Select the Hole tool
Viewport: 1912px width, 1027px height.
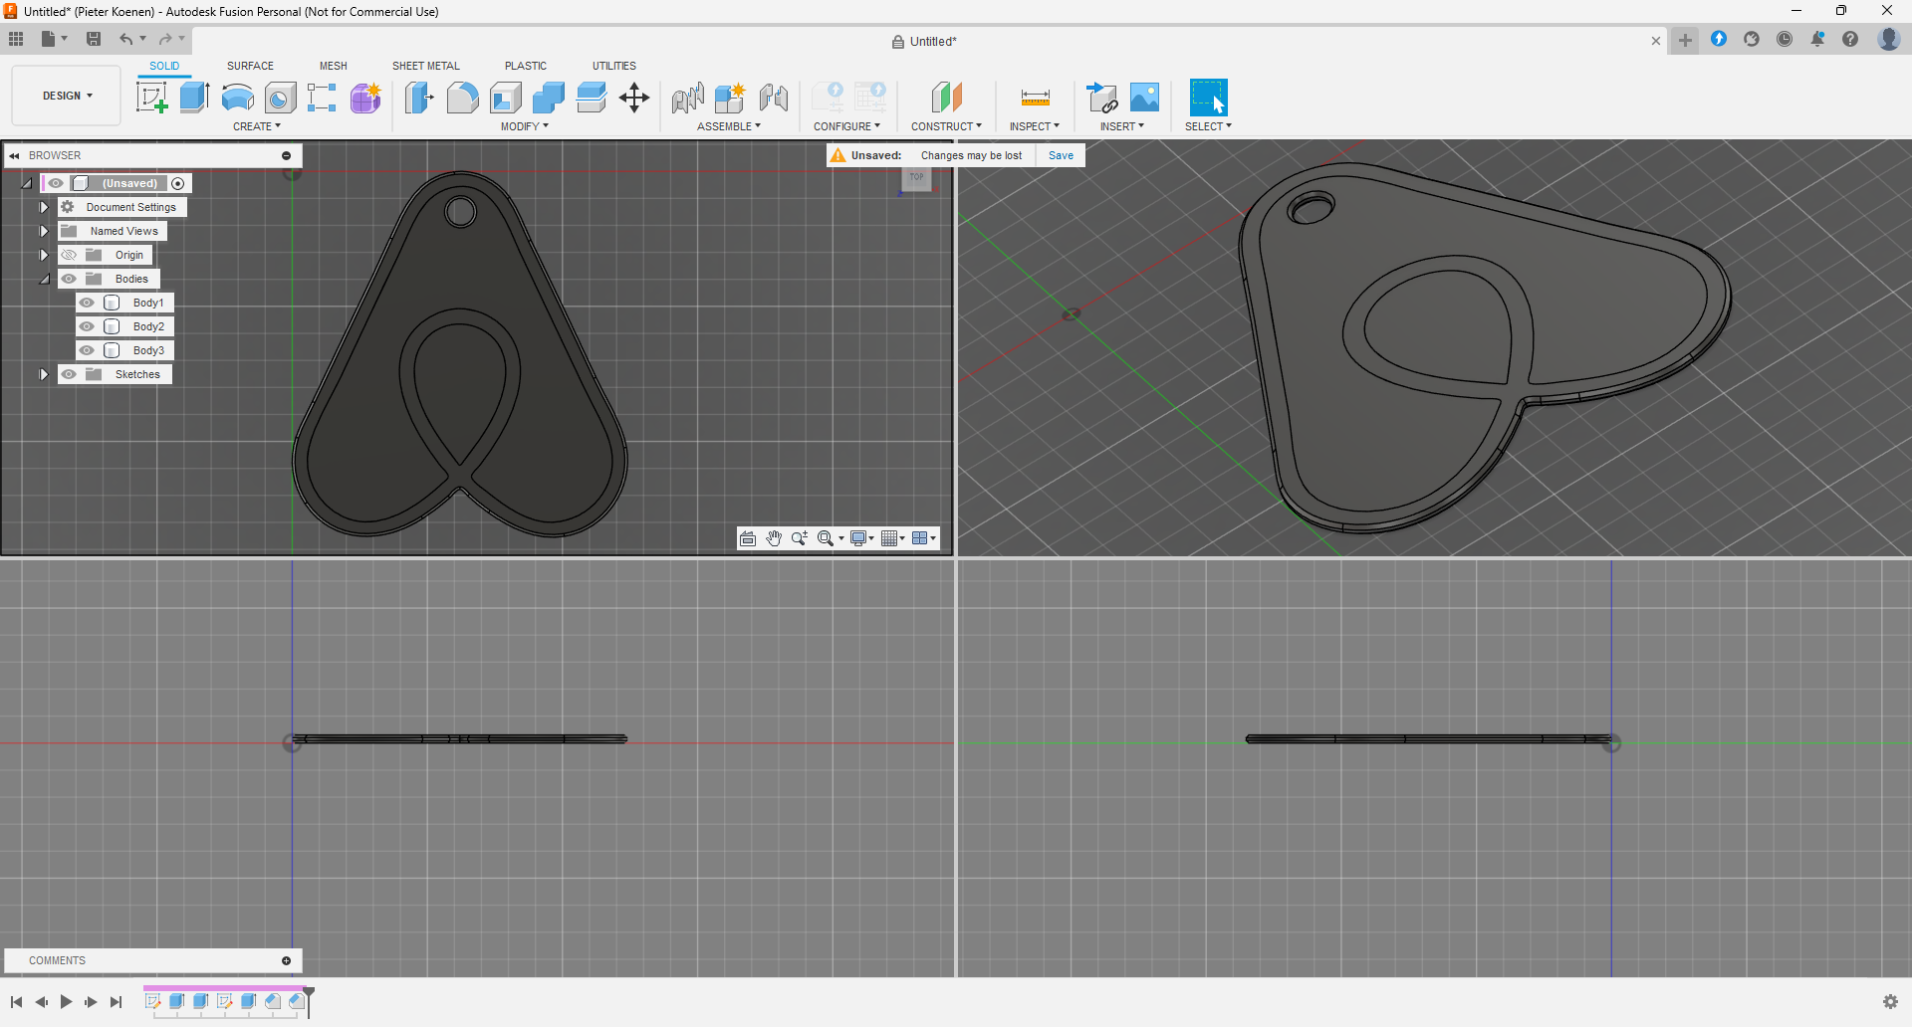tap(280, 98)
